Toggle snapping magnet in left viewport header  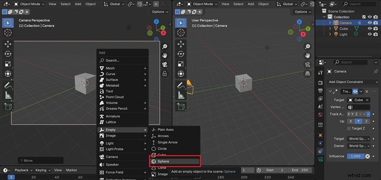(x=140, y=4)
